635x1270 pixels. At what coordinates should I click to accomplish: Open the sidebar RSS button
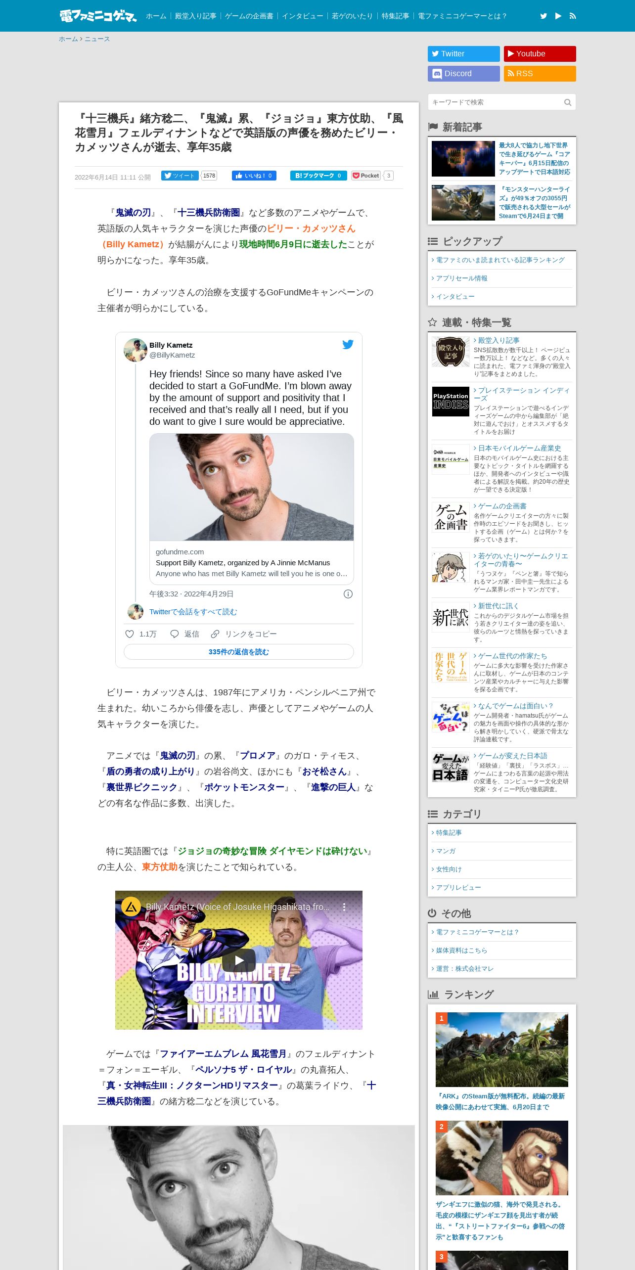(x=540, y=74)
